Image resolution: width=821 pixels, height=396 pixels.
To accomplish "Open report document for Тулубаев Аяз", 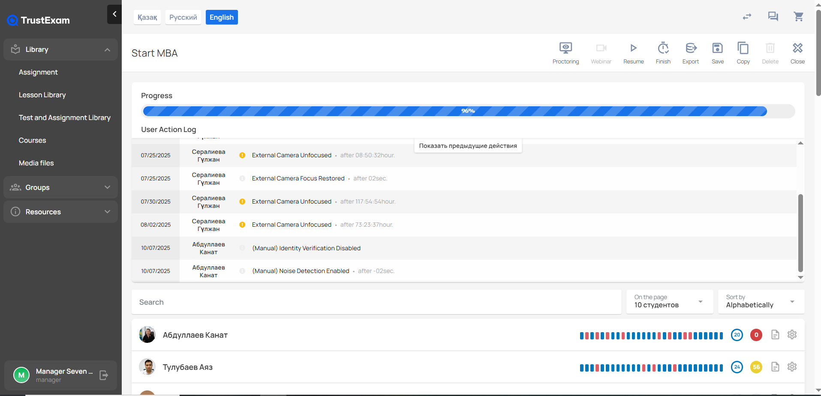I will [775, 367].
